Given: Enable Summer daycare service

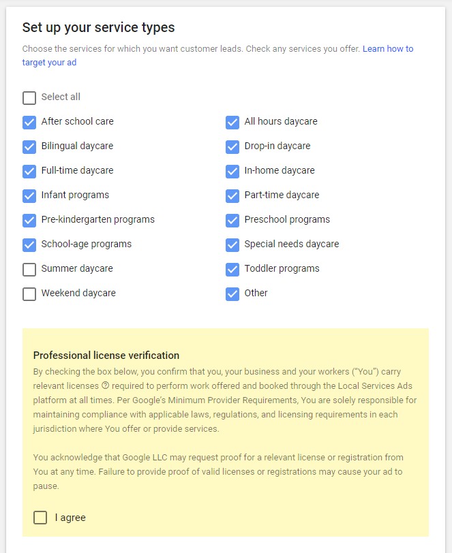Looking at the screenshot, I should 29,270.
